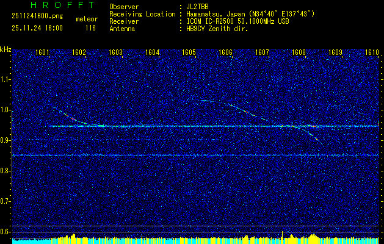Image resolution: width=384 pixels, height=244 pixels.
Task: Click the magenta echo spot near 1608
Action: click(310, 125)
